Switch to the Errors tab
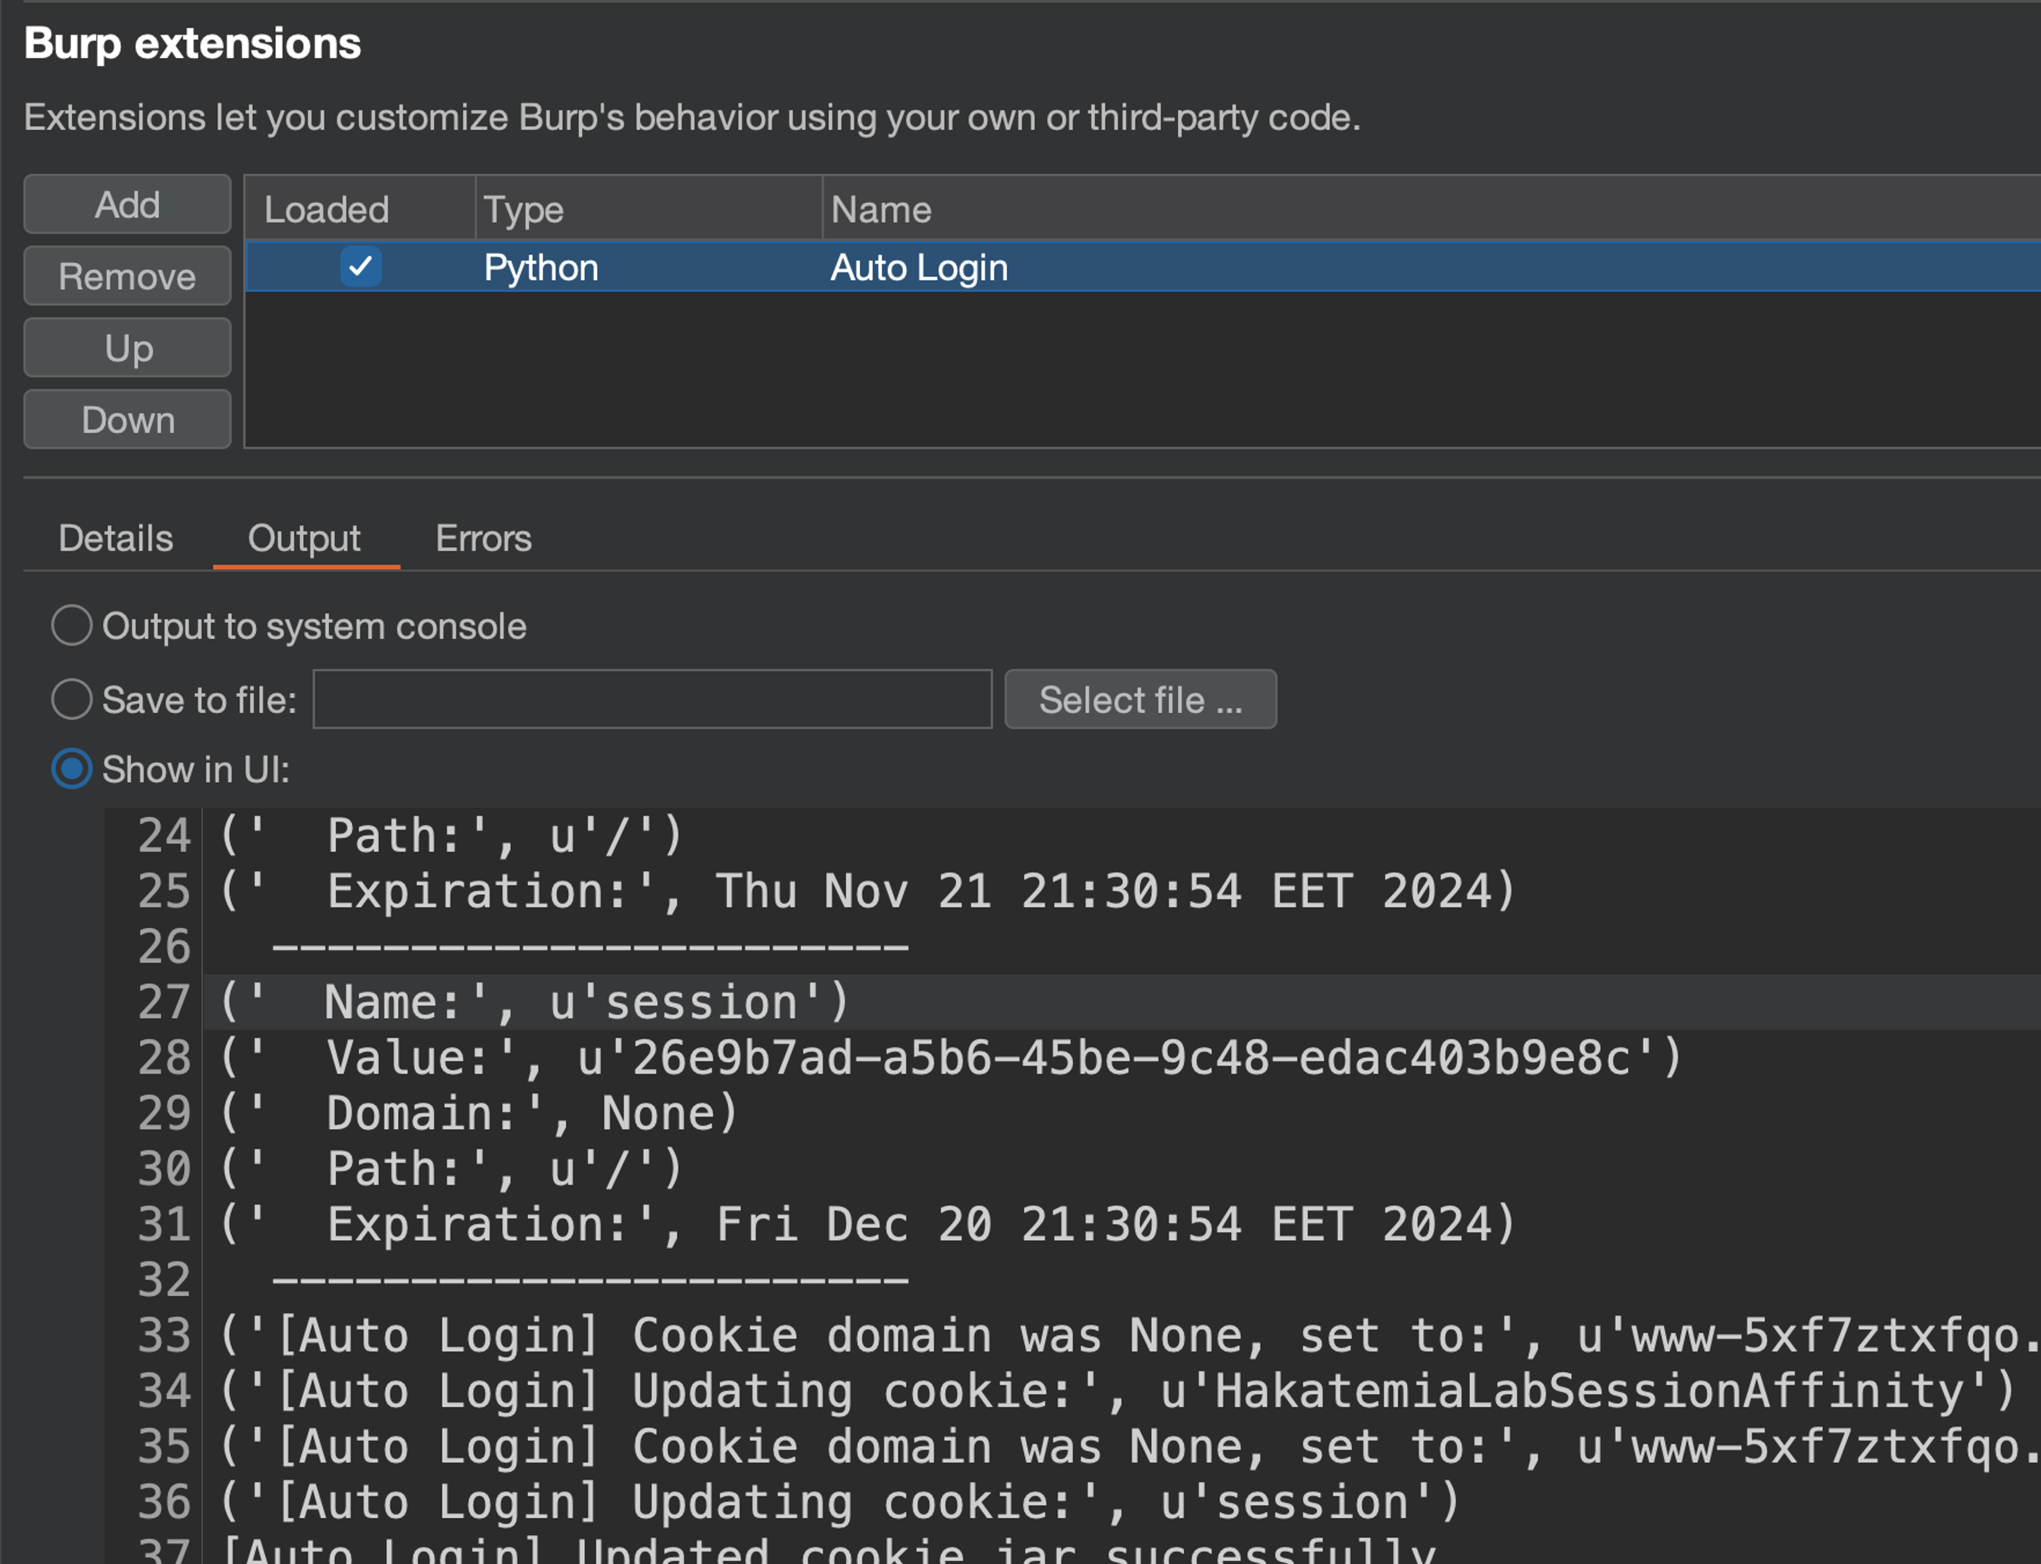Image resolution: width=2041 pixels, height=1564 pixels. point(483,538)
